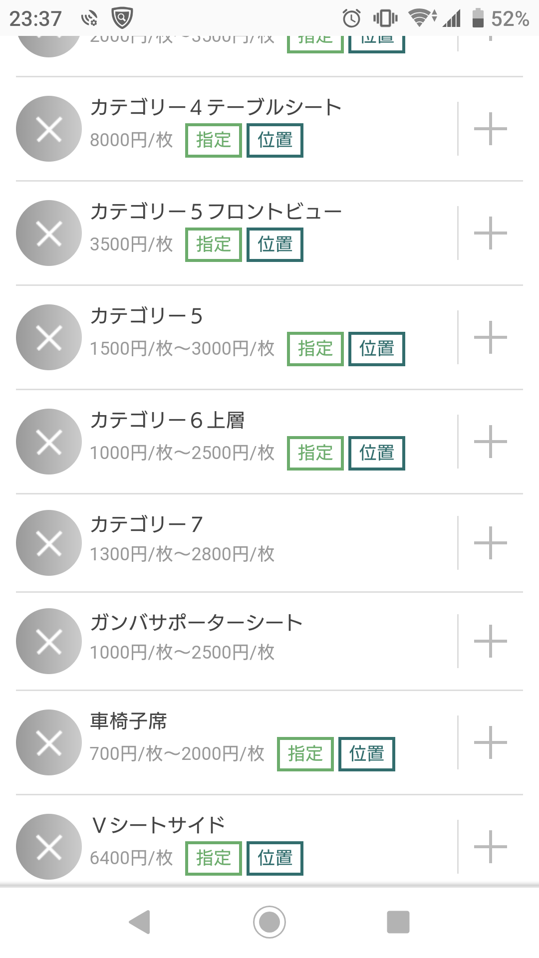Toggle the X circle next to カテゴリー7
The height and width of the screenshot is (958, 539).
coord(49,543)
